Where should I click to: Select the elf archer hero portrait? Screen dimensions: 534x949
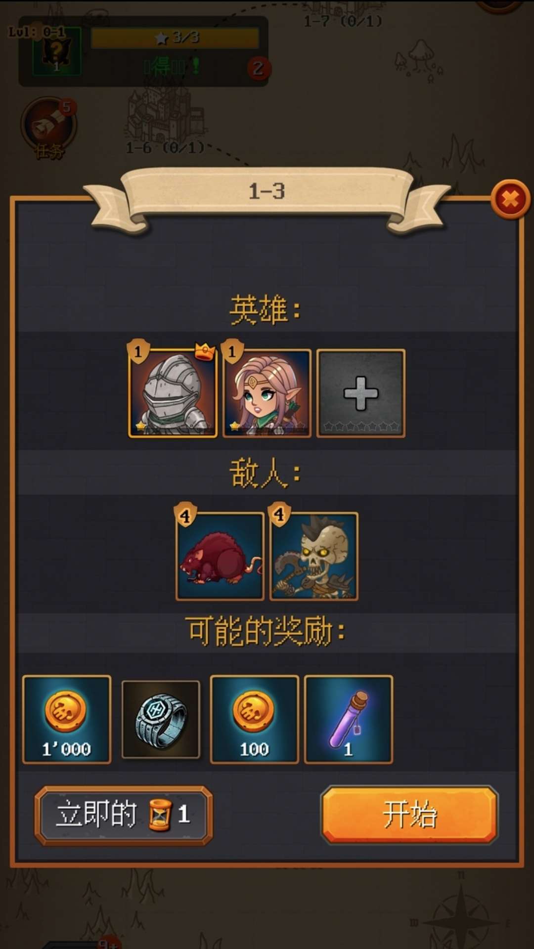[267, 393]
